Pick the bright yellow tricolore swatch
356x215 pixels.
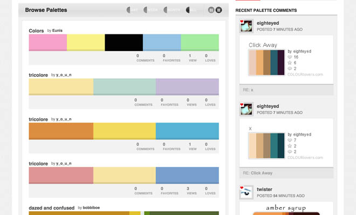coord(125,131)
